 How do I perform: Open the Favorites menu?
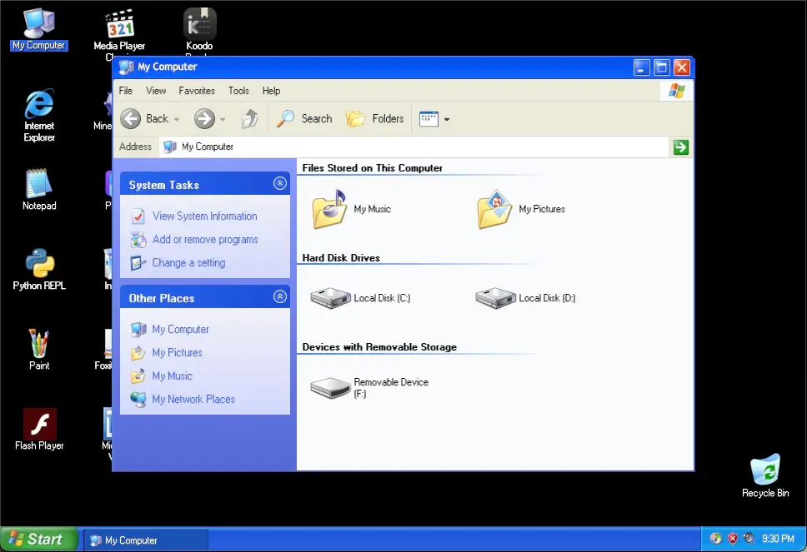tap(197, 91)
